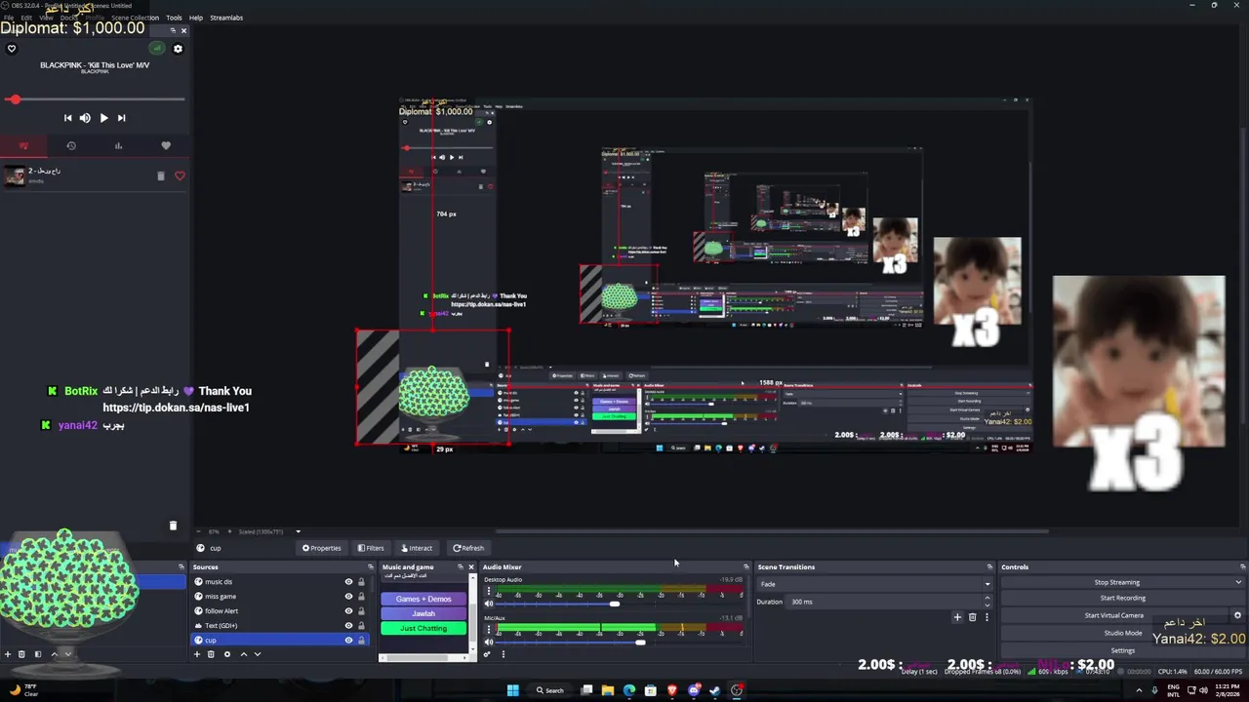Image resolution: width=1249 pixels, height=702 pixels.
Task: Like the queued song with red heart
Action: point(180,176)
